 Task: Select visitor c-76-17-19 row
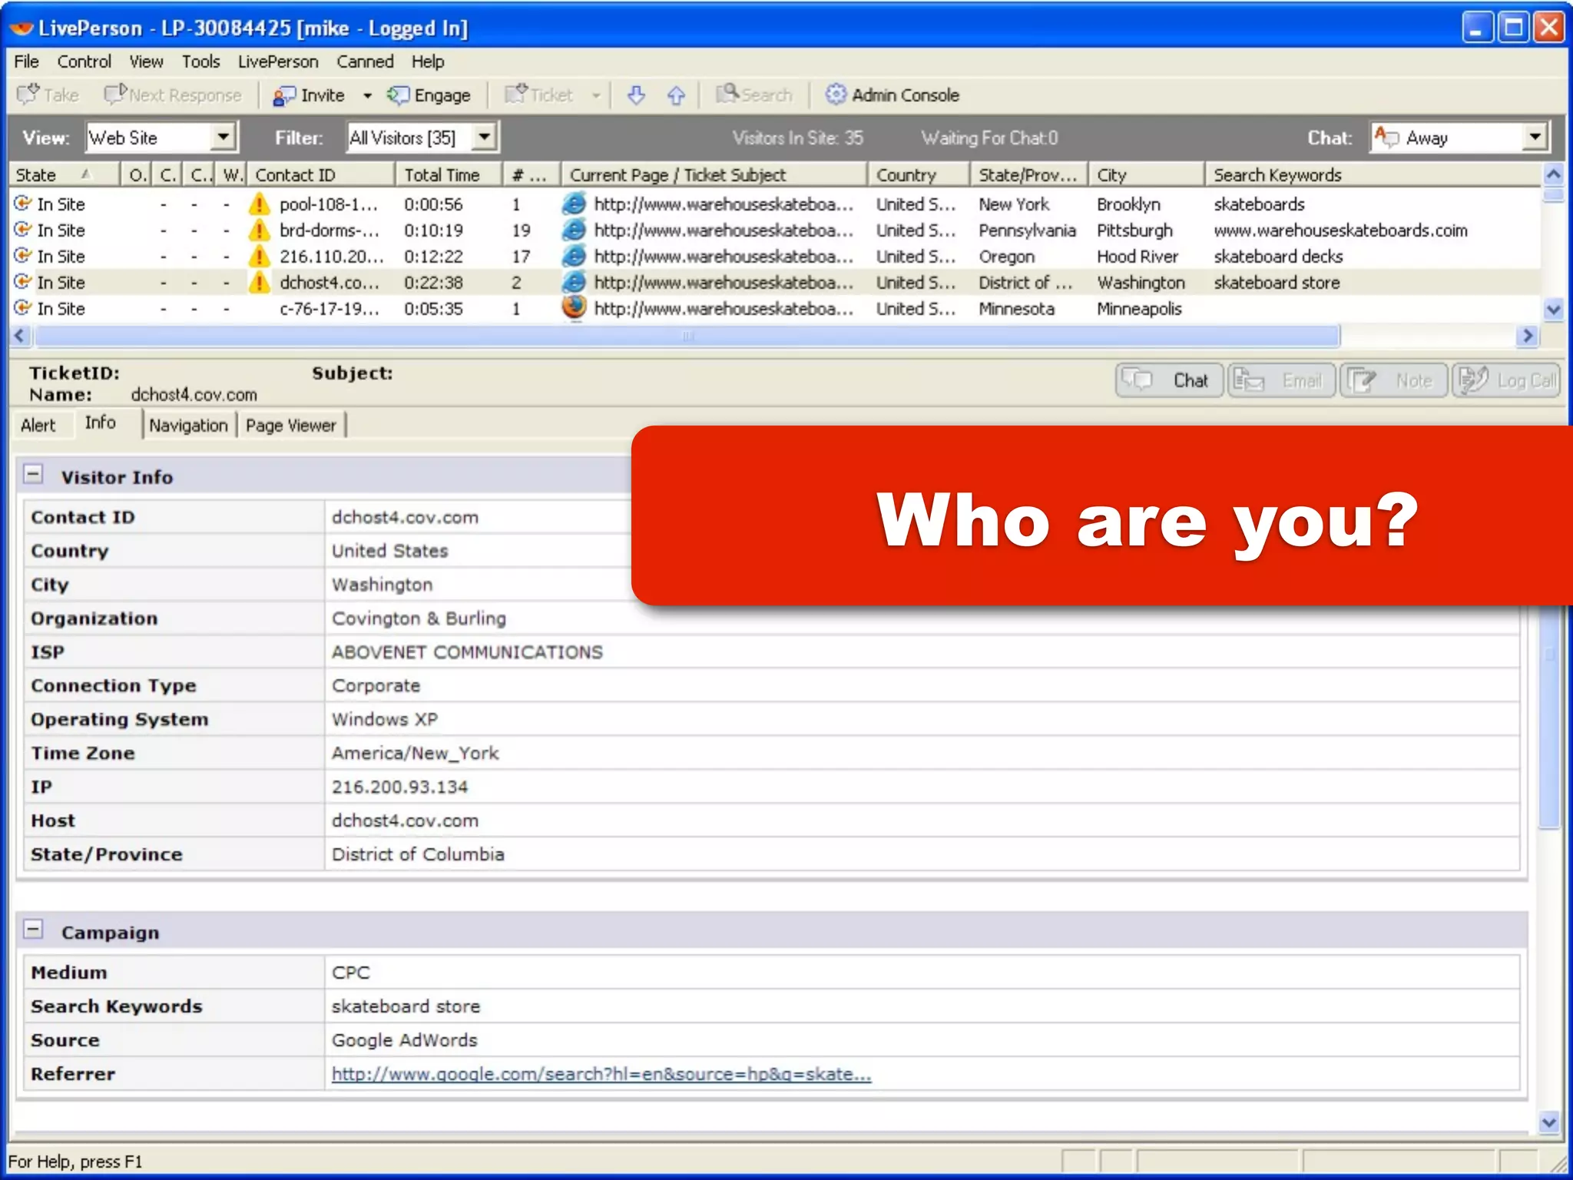point(776,309)
